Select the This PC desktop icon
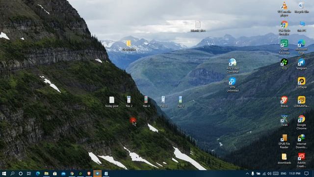 [x=302, y=26]
